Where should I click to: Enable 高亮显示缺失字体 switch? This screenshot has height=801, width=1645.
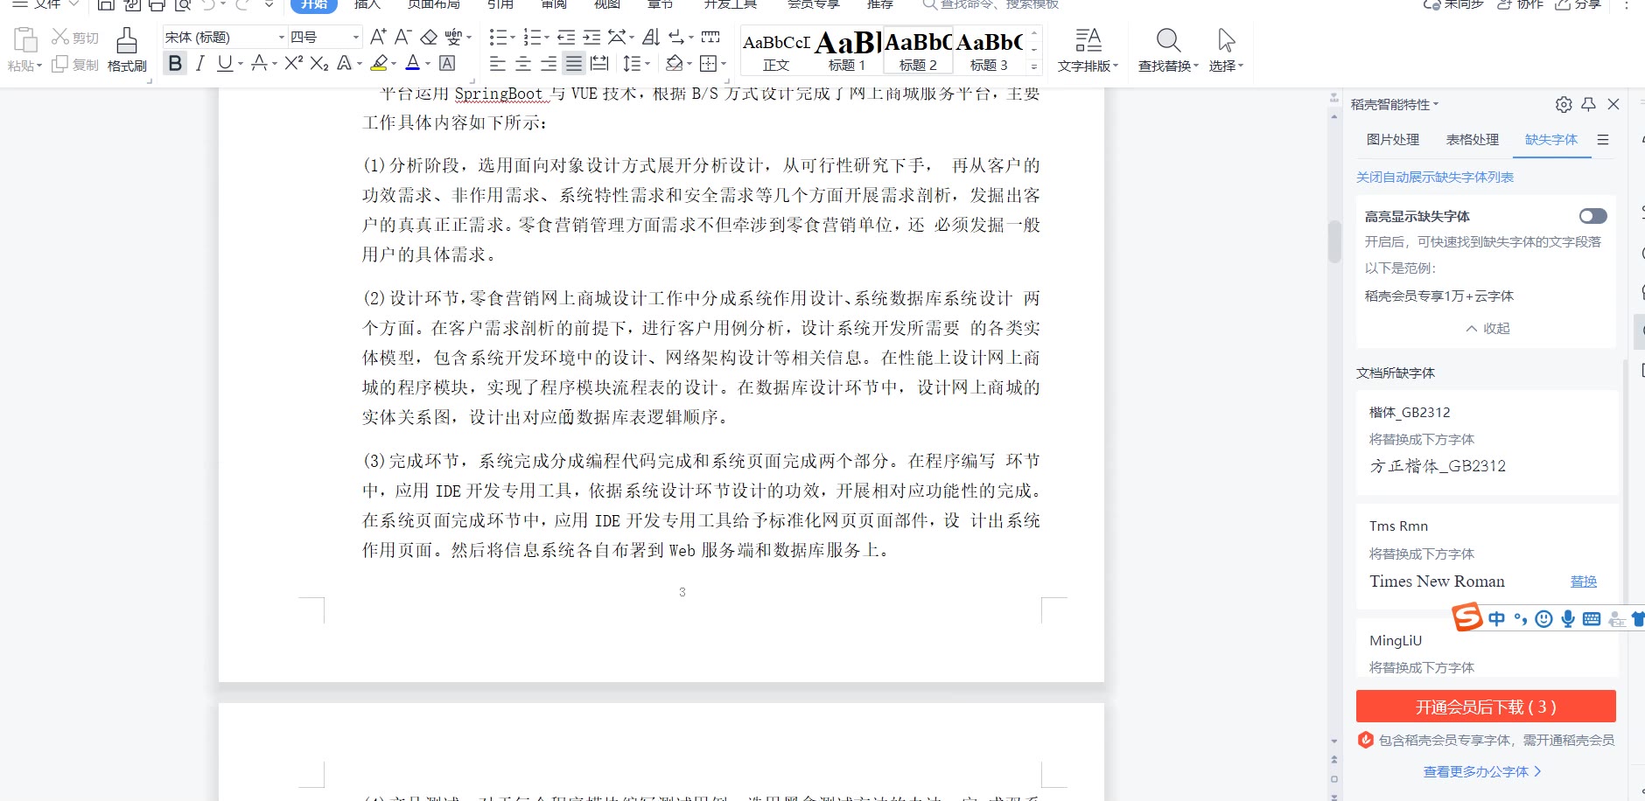[1592, 216]
